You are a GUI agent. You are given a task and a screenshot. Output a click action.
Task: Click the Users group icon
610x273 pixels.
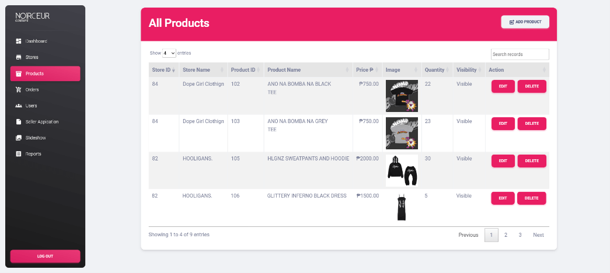pos(19,106)
